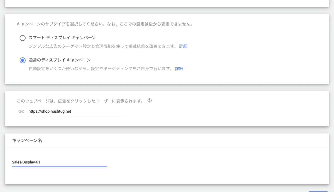Select the campaign subtype card
This screenshot has width=334, height=192.
coord(167,49)
